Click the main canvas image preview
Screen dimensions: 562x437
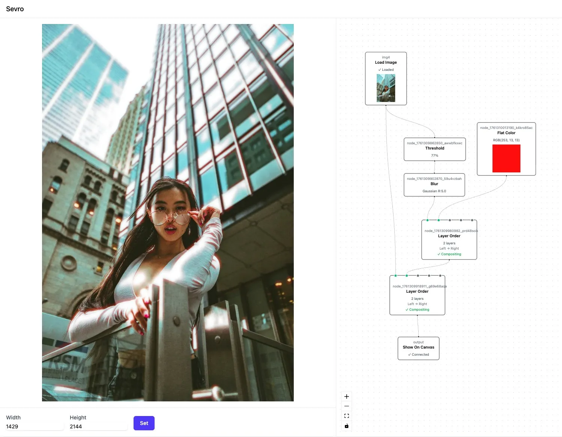pos(168,213)
